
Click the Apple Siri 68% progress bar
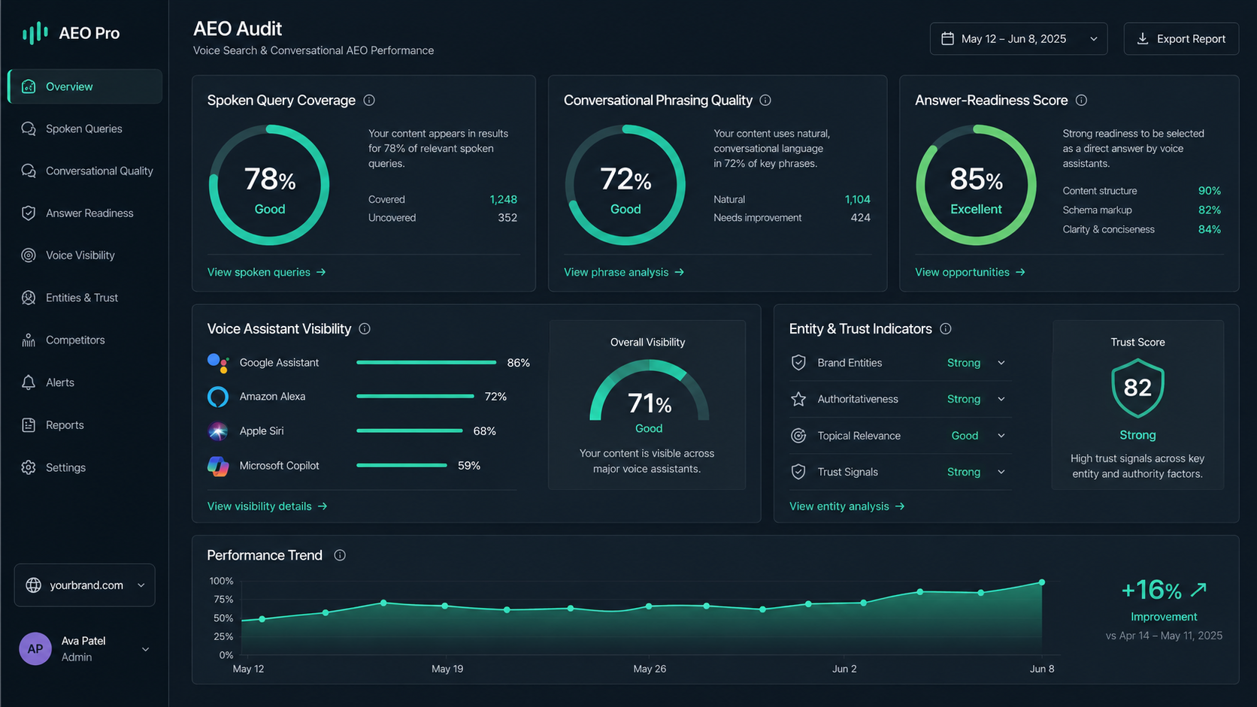pos(410,431)
